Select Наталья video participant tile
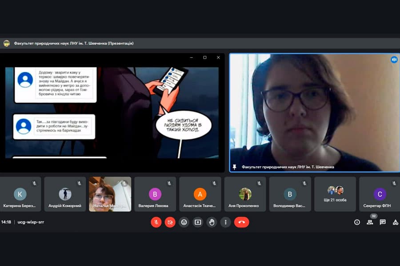 [110, 194]
